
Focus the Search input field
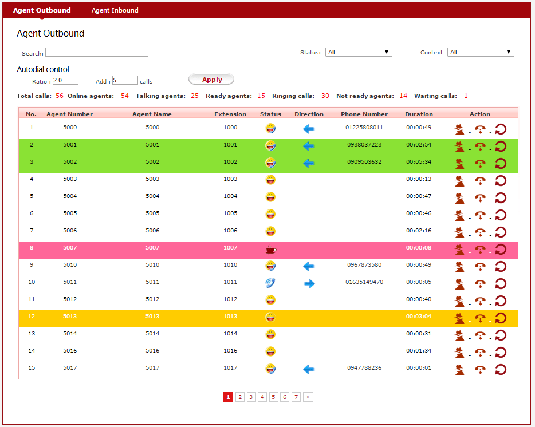coord(97,52)
